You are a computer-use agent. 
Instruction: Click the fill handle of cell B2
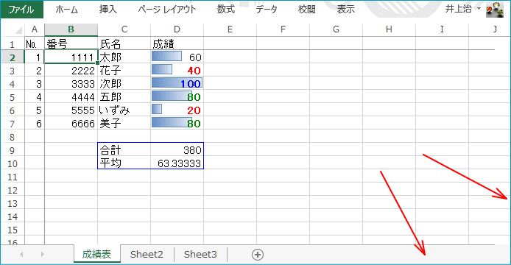(97, 63)
